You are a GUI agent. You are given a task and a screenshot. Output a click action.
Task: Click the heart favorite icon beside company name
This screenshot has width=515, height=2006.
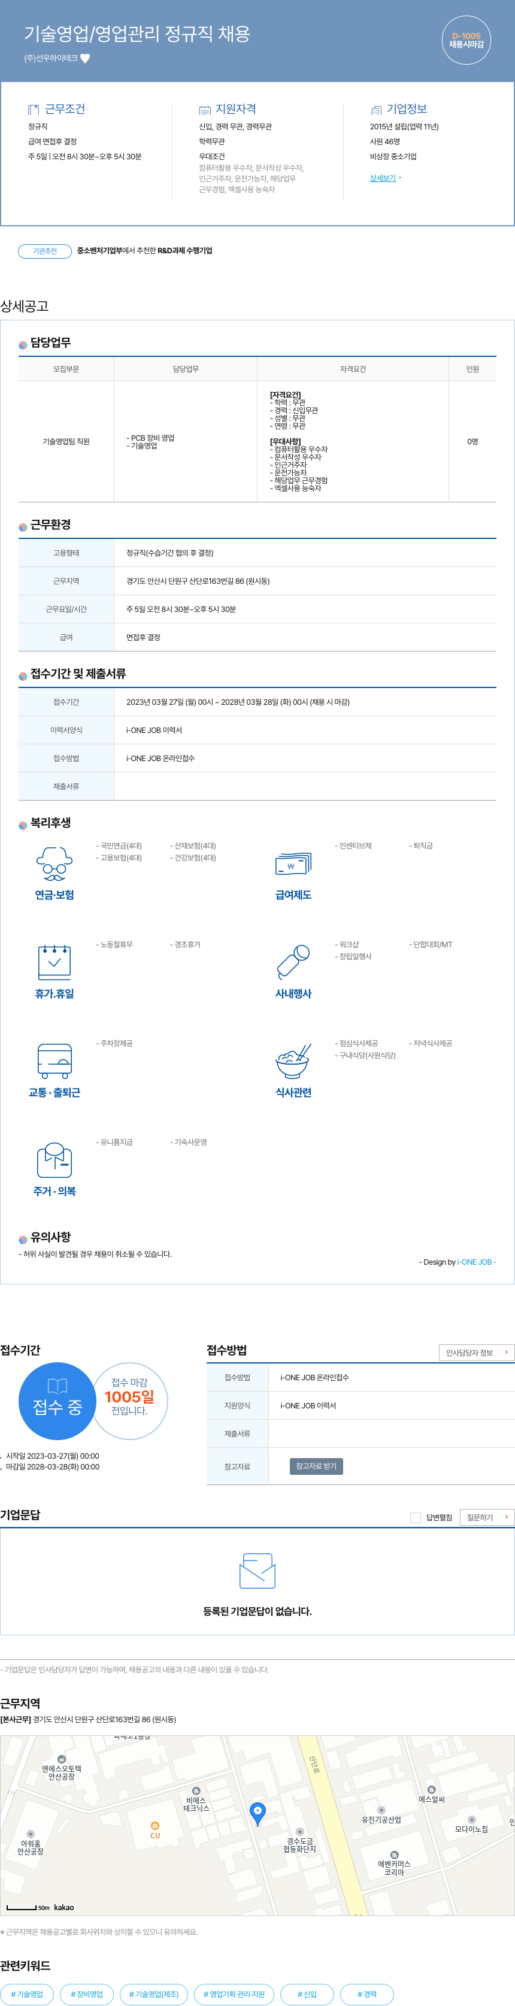pyautogui.click(x=86, y=59)
